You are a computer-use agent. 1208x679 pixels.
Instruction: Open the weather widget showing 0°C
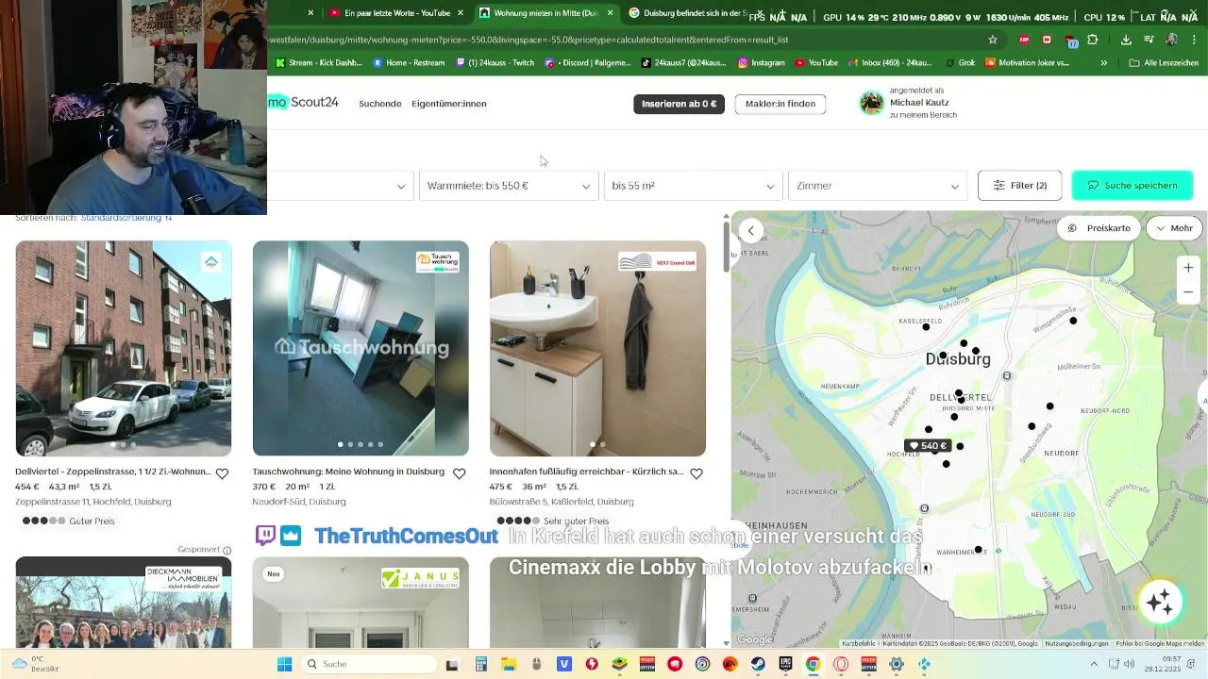point(36,664)
